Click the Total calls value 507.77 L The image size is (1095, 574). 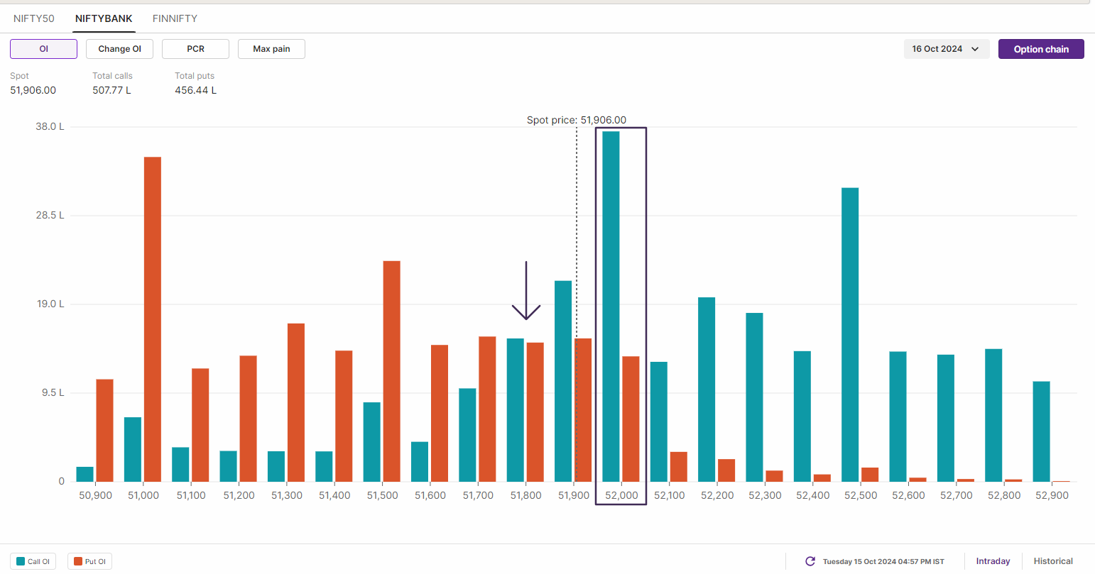(x=111, y=90)
